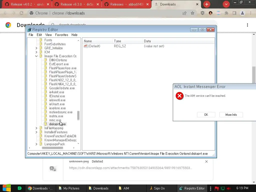Image resolution: width=256 pixels, height=192 pixels.
Task: Click unknown.png discord download link
Action: pos(130,168)
